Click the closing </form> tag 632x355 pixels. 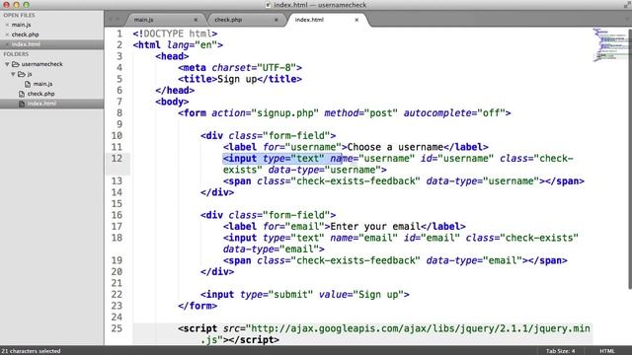(x=197, y=306)
